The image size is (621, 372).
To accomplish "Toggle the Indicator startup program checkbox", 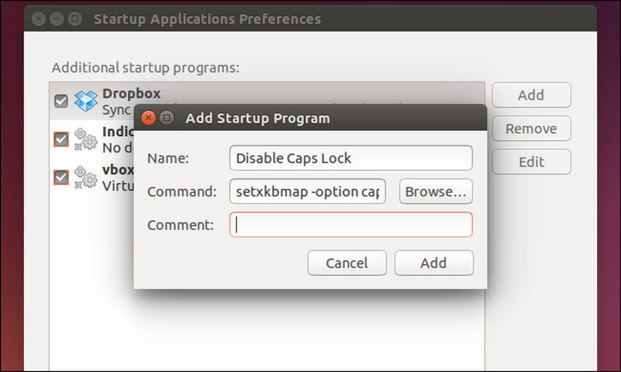I will pos(61,139).
